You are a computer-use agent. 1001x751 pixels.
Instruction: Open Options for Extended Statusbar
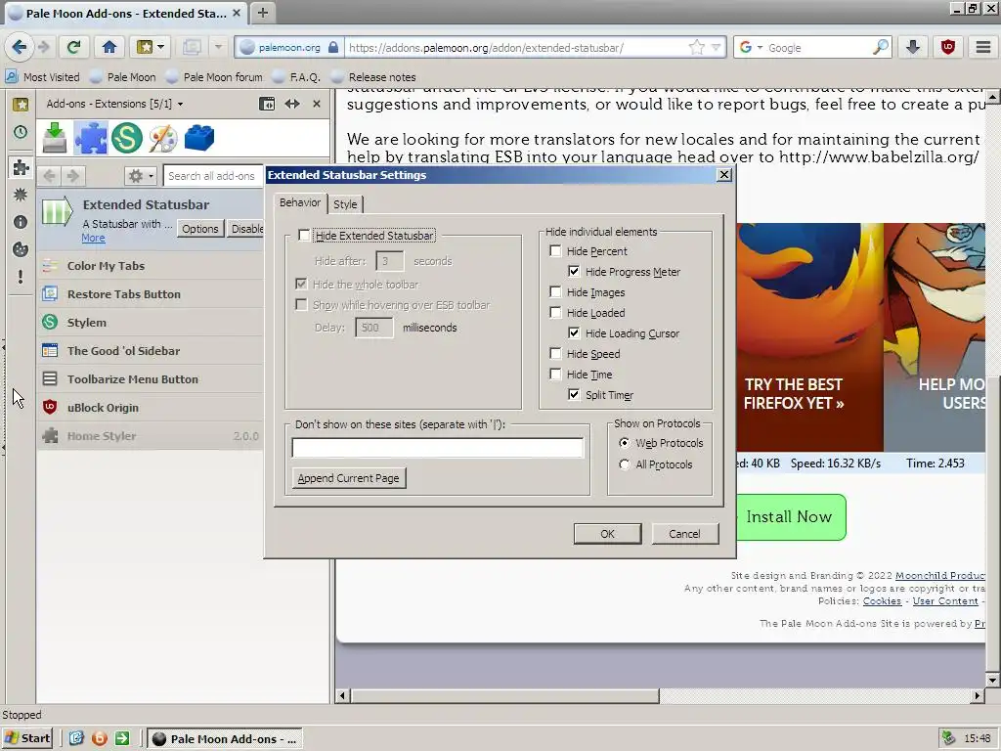point(199,229)
